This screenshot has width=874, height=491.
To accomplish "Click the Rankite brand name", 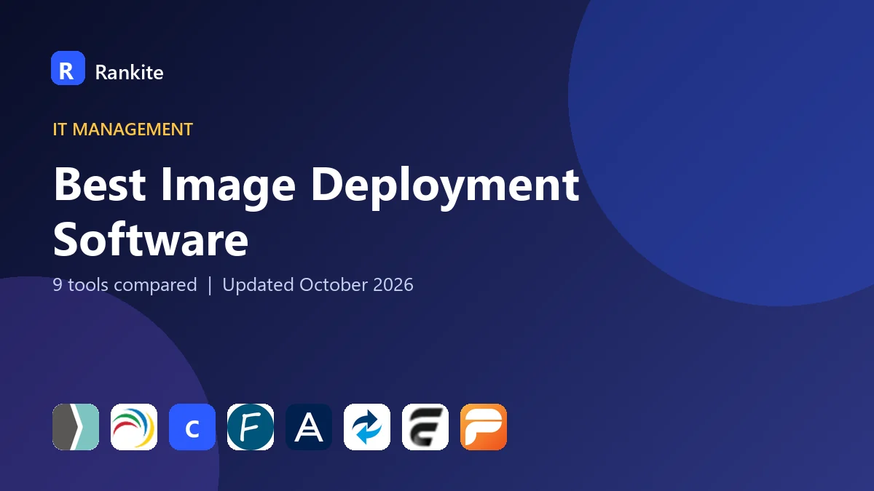I will click(x=129, y=72).
